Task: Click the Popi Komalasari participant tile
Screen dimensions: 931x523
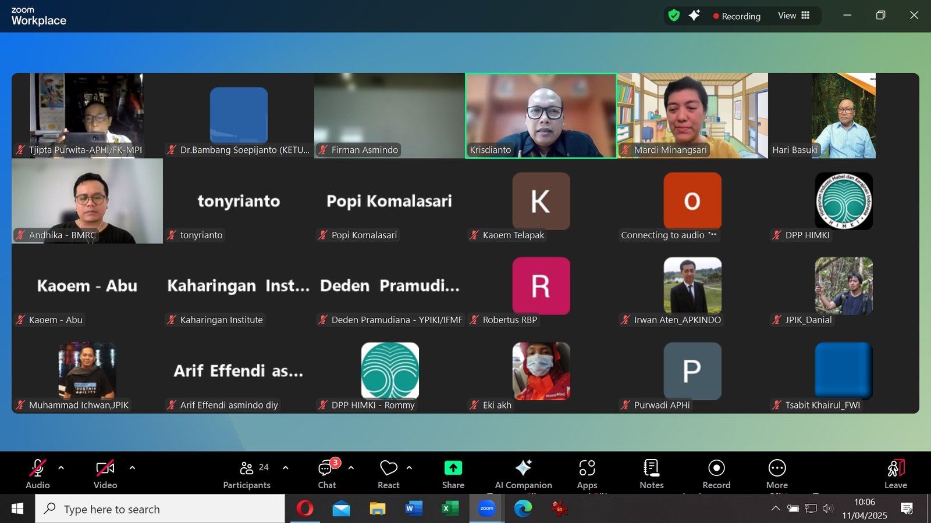Action: tap(390, 201)
